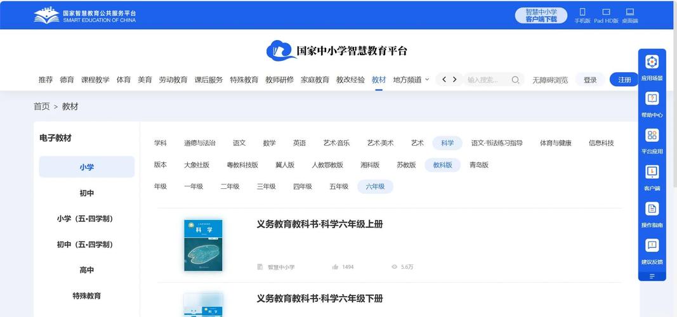Click the Pad HD版 tablet icon
This screenshot has width=677, height=317.
click(606, 12)
